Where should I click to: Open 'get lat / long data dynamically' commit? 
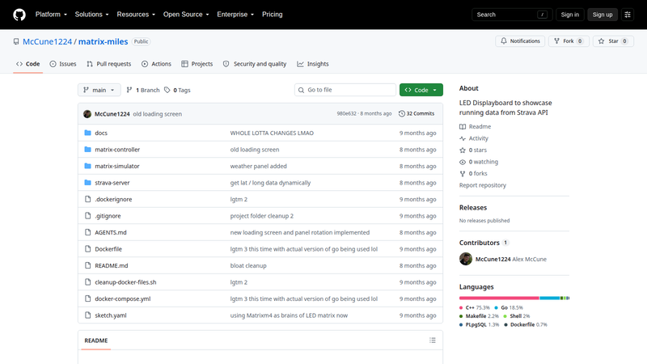pyautogui.click(x=270, y=183)
